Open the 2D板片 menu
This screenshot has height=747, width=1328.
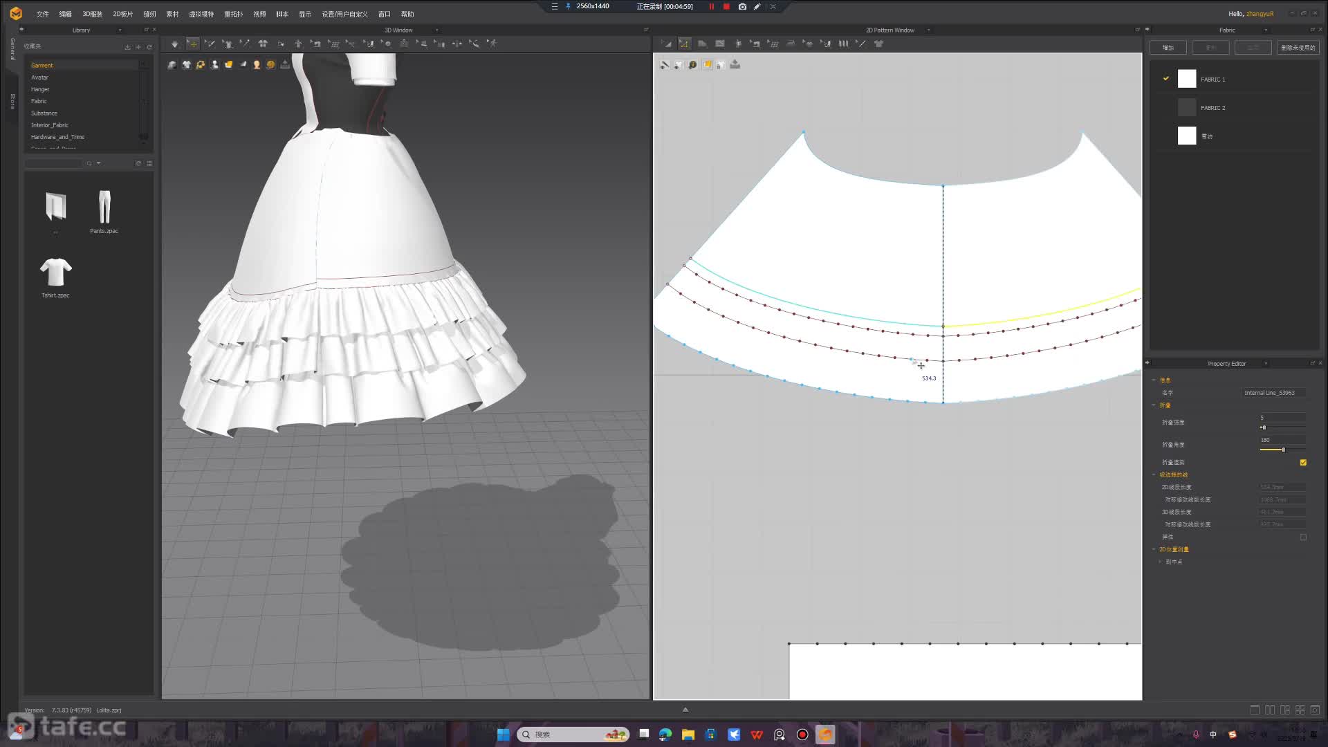[122, 14]
